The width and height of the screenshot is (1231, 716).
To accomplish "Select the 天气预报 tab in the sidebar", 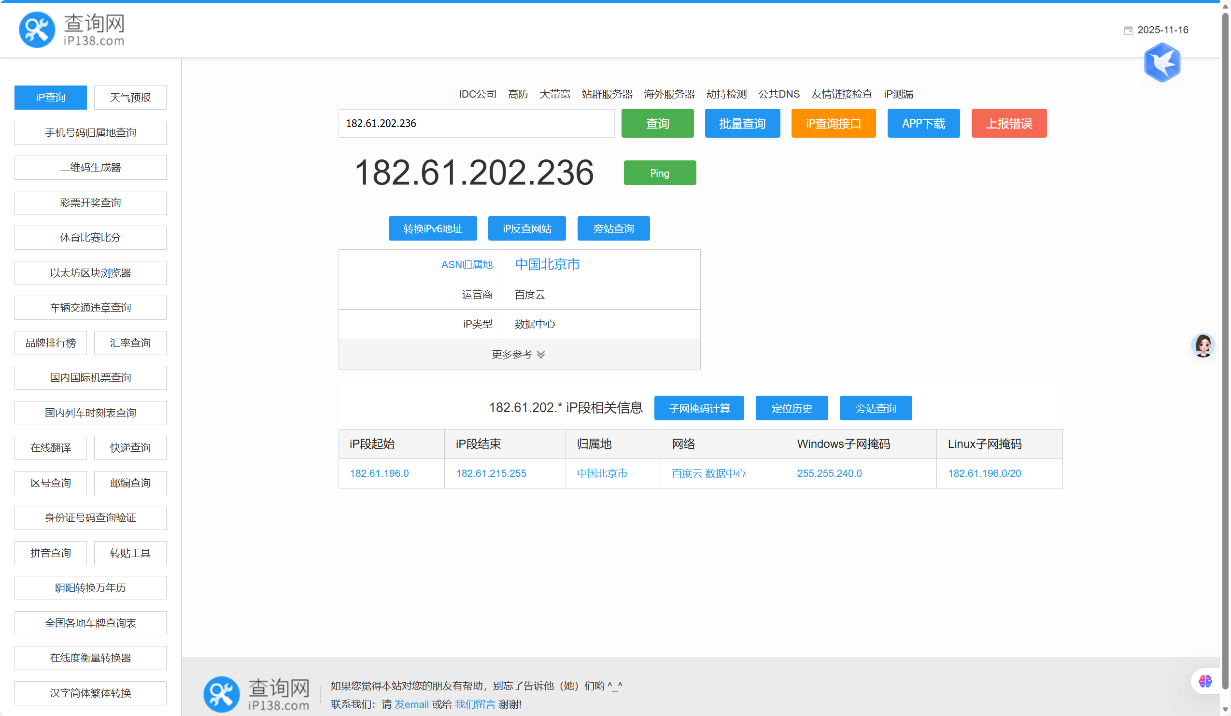I will [x=130, y=98].
